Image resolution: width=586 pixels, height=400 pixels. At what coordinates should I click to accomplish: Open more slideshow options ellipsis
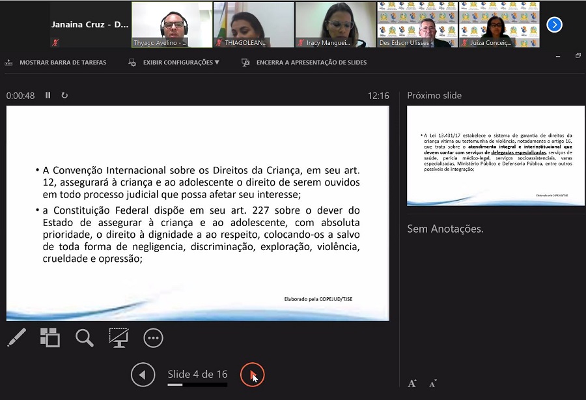click(x=153, y=337)
